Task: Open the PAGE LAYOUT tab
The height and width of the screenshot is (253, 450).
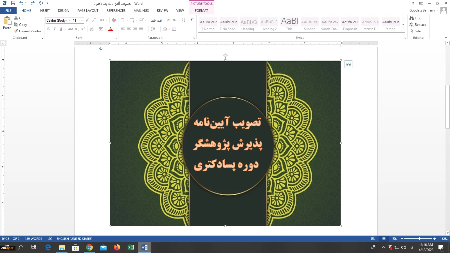Action: pyautogui.click(x=88, y=11)
